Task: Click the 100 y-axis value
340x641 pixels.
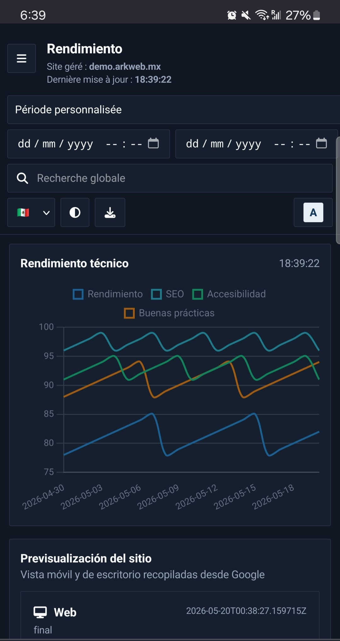Action: (x=46, y=327)
